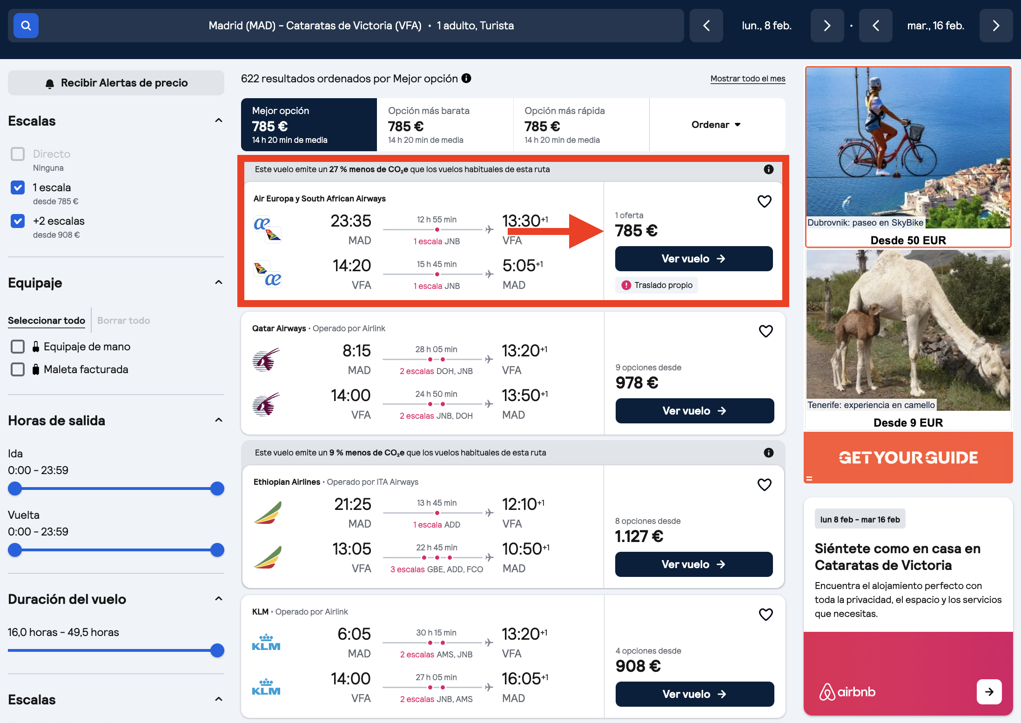Screen dimensions: 1021x723
Task: Click Duración del vuelo slider handle
Action: [x=217, y=650]
